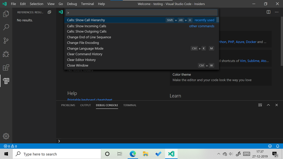Open the Explorer view in activity bar

click(6, 14)
